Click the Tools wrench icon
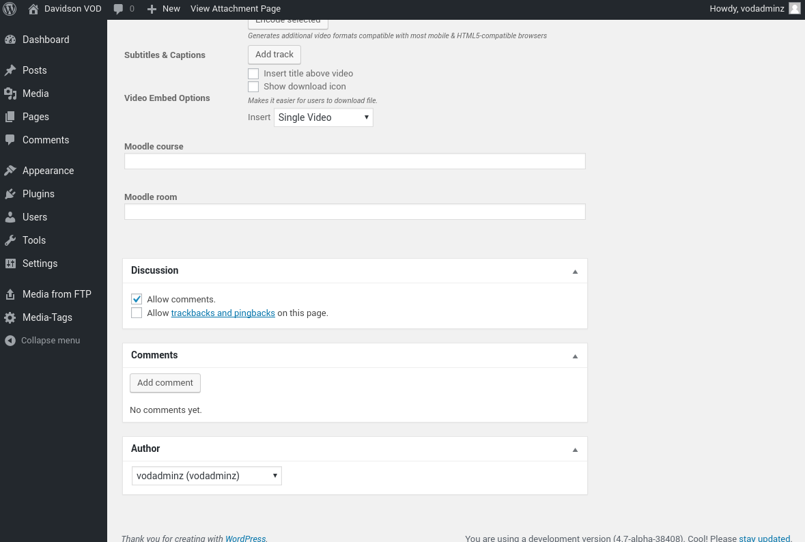The image size is (805, 542). (x=10, y=240)
